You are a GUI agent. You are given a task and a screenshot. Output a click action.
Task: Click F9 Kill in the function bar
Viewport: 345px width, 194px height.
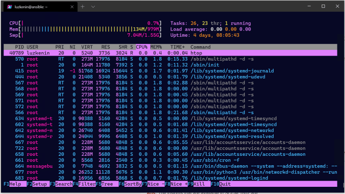[199, 184]
